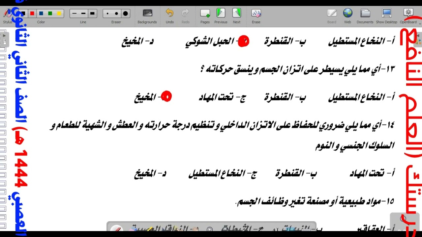Select the thin line width

74,13
